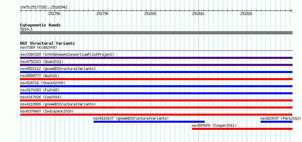Click the 25182k ruler tick label
Viewport: 302px width, 142px height.
point(247,14)
